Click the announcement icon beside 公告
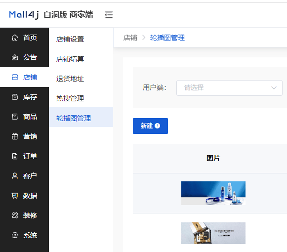The height and width of the screenshot is (252, 287). click(x=15, y=57)
